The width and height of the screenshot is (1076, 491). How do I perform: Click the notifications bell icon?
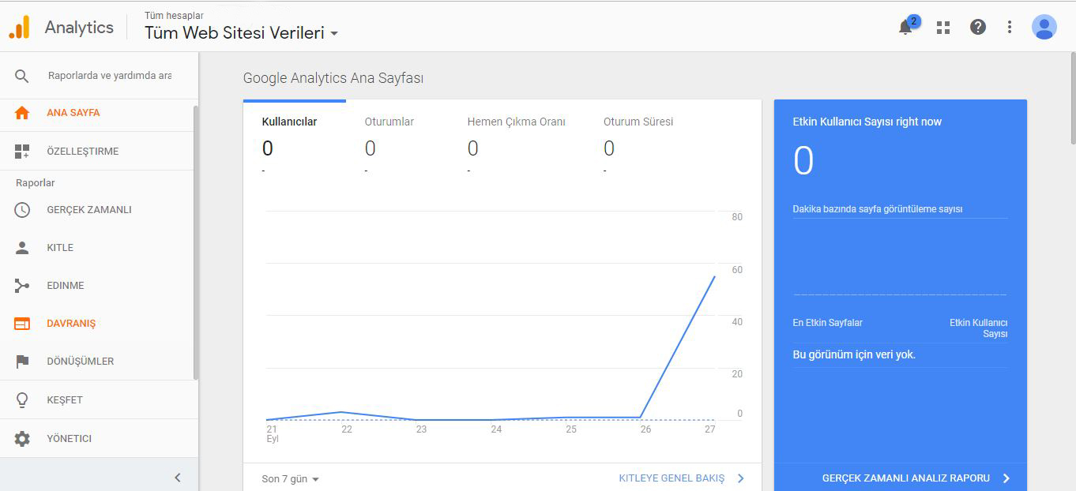click(x=906, y=28)
